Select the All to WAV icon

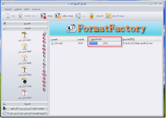25,93
